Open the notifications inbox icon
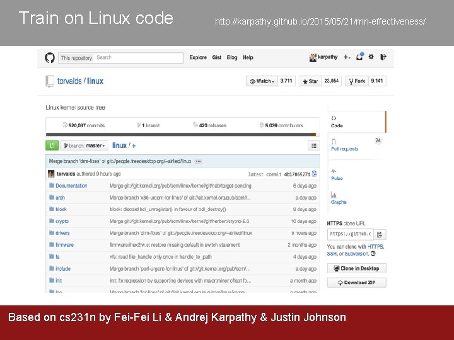Image resolution: width=454 pixels, height=340 pixels. 359,57
